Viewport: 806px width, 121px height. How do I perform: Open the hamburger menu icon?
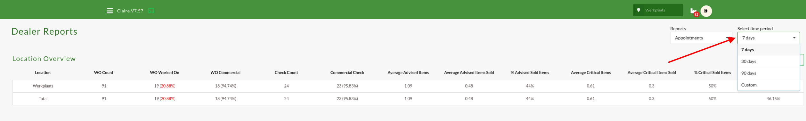click(x=110, y=11)
